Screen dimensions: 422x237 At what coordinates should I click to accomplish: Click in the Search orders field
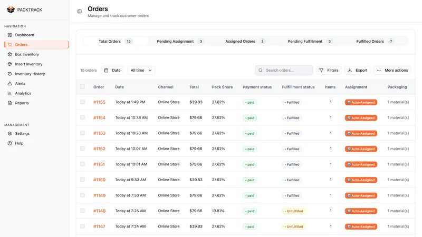click(x=284, y=70)
